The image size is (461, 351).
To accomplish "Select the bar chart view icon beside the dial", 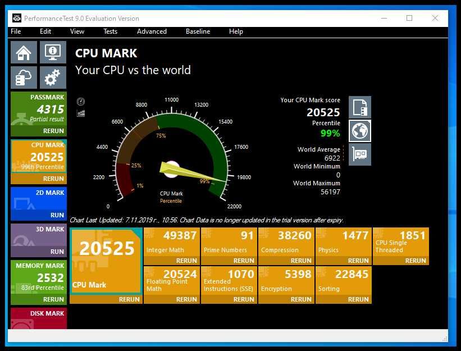I will 81,113.
